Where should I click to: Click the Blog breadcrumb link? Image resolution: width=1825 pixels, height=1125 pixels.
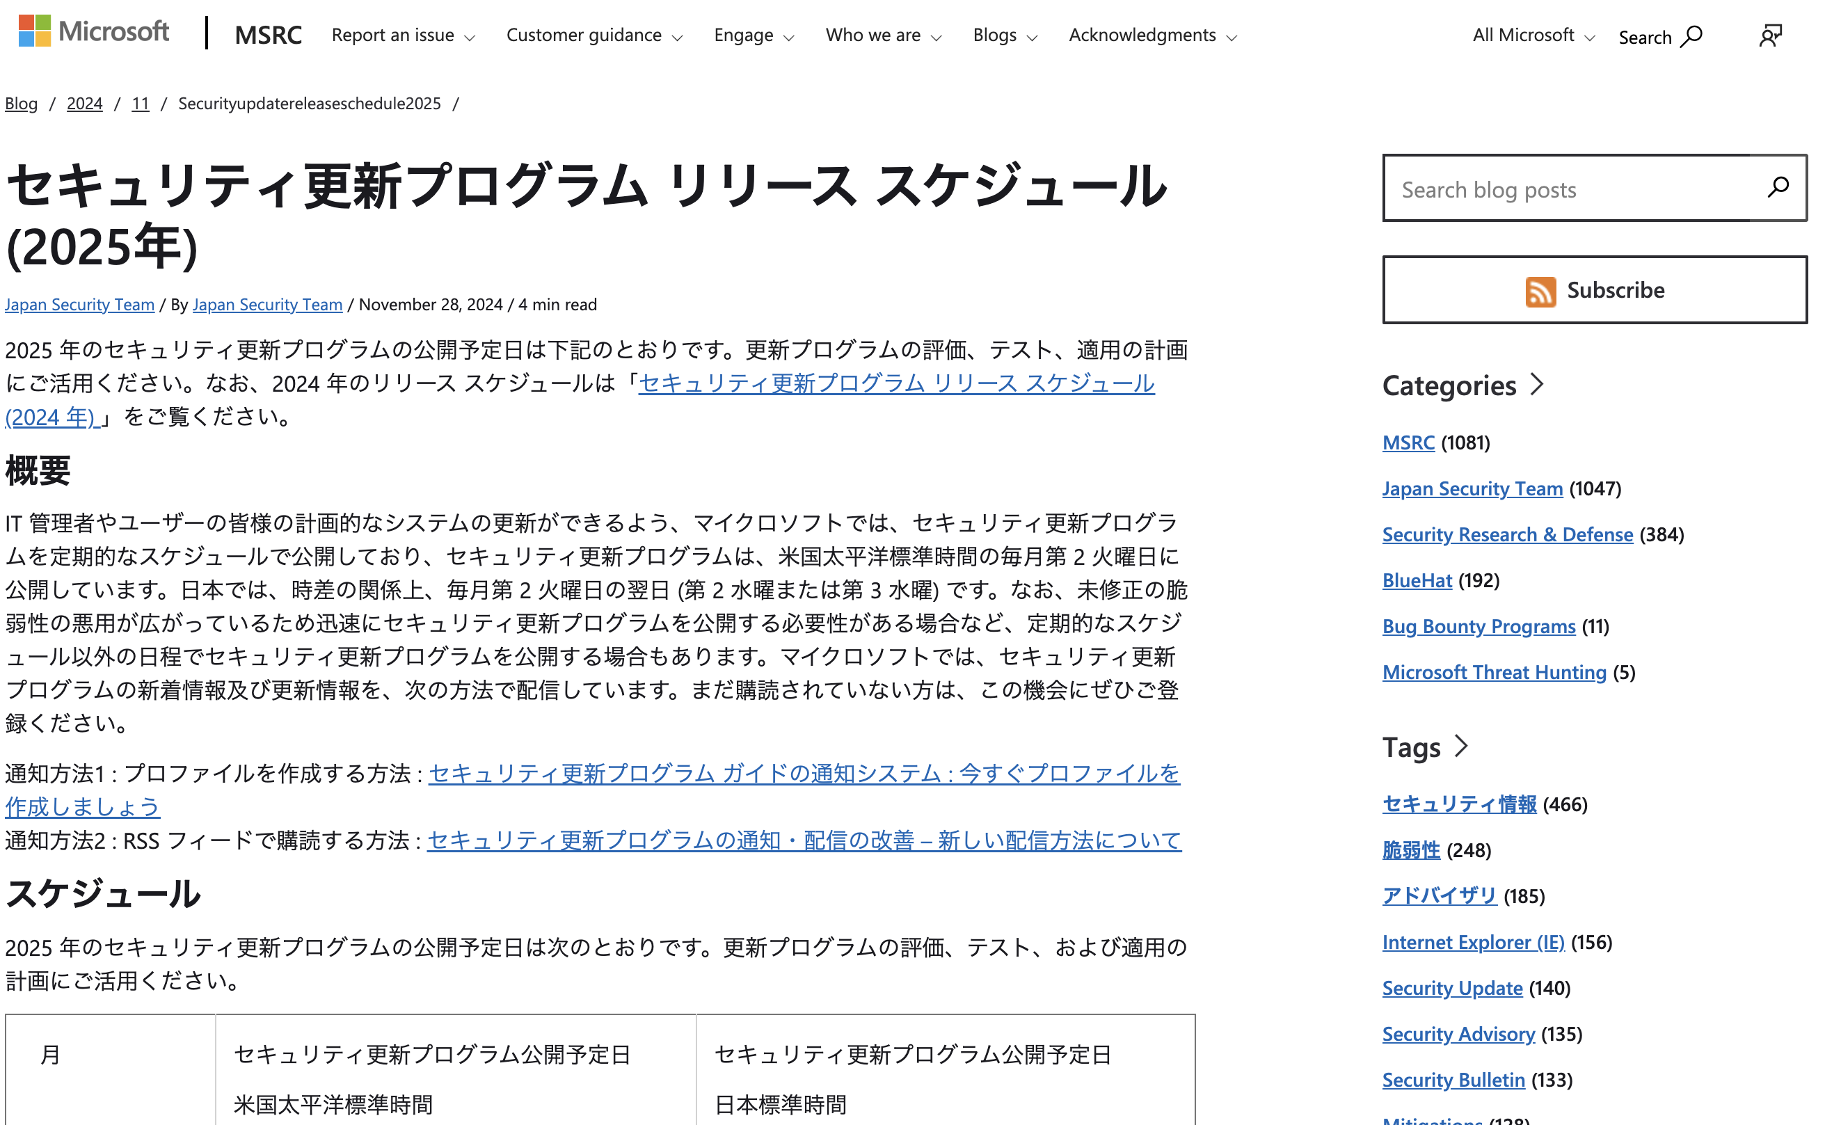click(x=20, y=104)
